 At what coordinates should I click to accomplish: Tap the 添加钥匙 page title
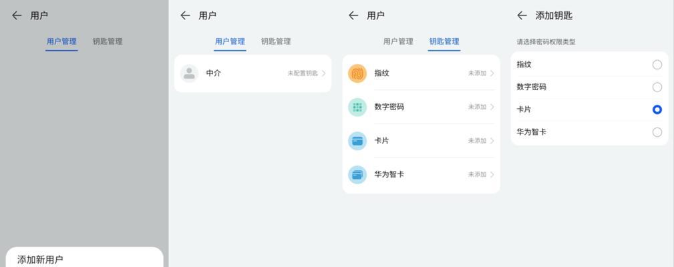coord(554,16)
